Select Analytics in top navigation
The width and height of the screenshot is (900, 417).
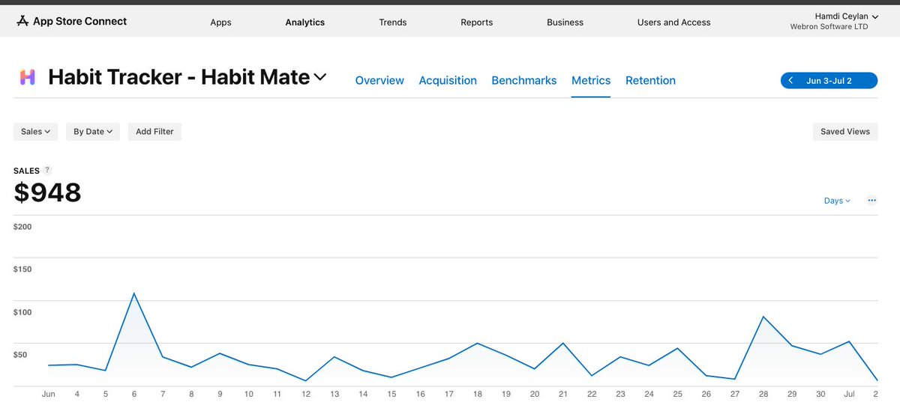305,22
